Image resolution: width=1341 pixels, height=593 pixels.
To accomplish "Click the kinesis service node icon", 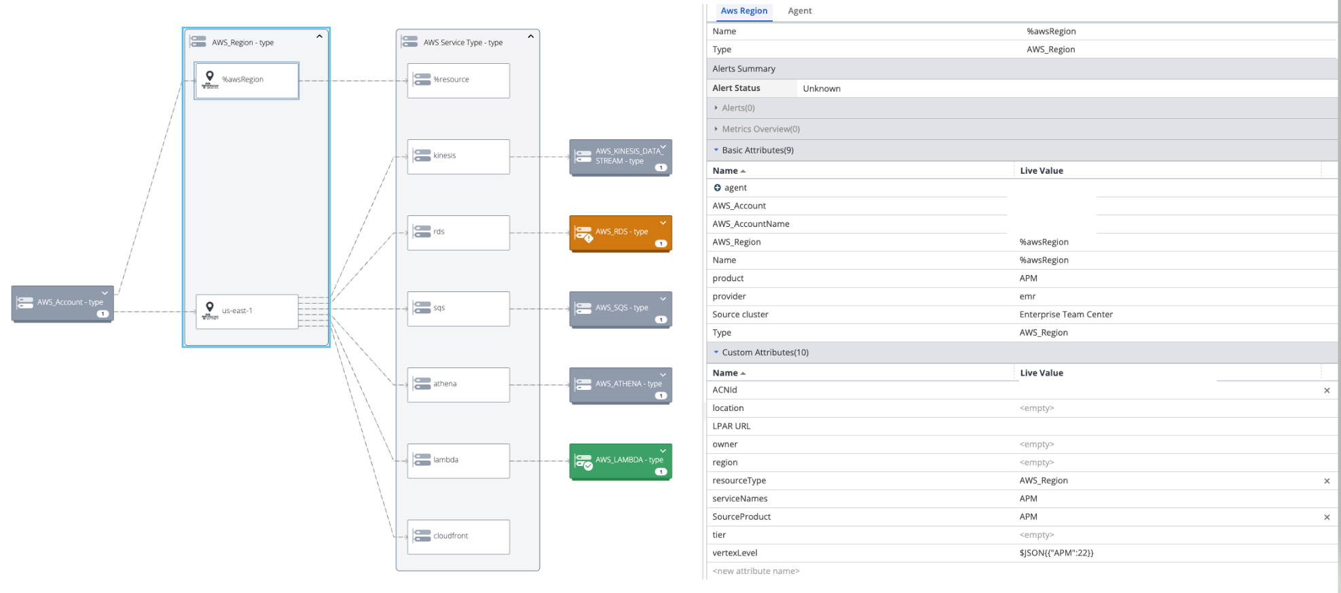I will coord(422,156).
